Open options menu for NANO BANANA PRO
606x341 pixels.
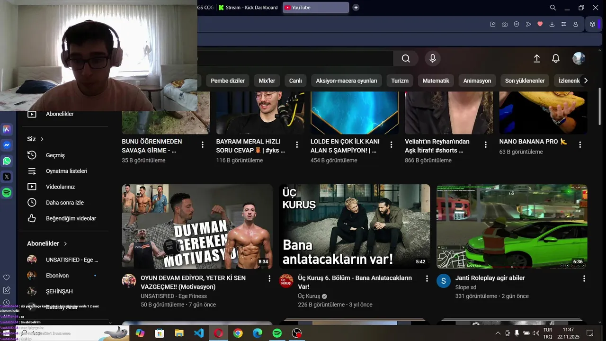click(x=580, y=144)
